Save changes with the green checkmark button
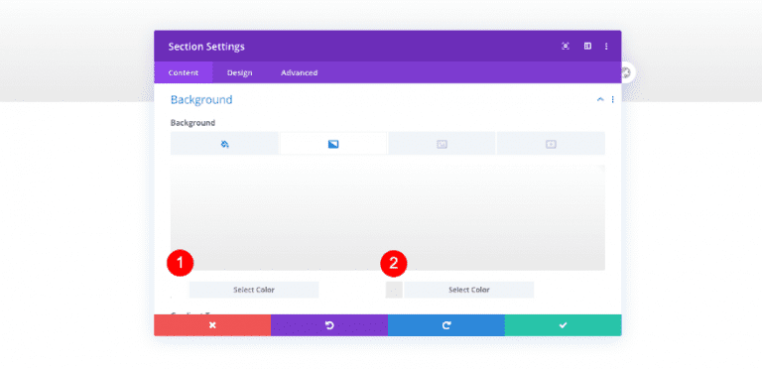This screenshot has width=762, height=369. (564, 325)
